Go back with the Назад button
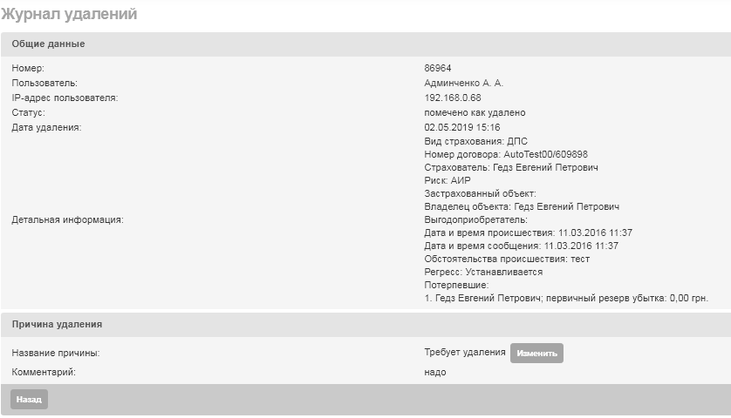Image resolution: width=731 pixels, height=418 pixels. click(29, 400)
